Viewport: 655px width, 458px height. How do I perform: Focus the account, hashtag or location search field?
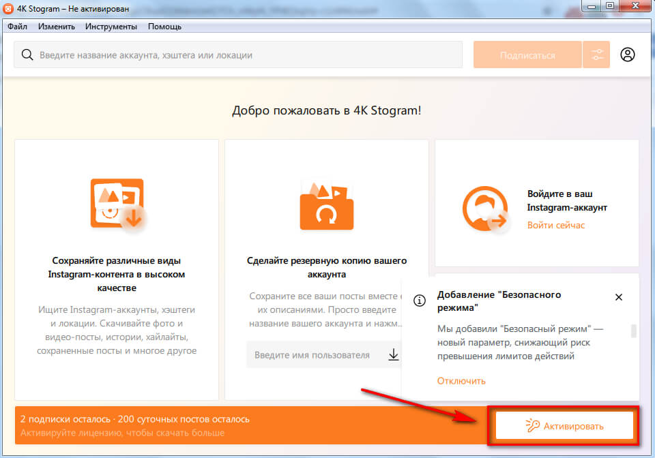click(x=238, y=55)
